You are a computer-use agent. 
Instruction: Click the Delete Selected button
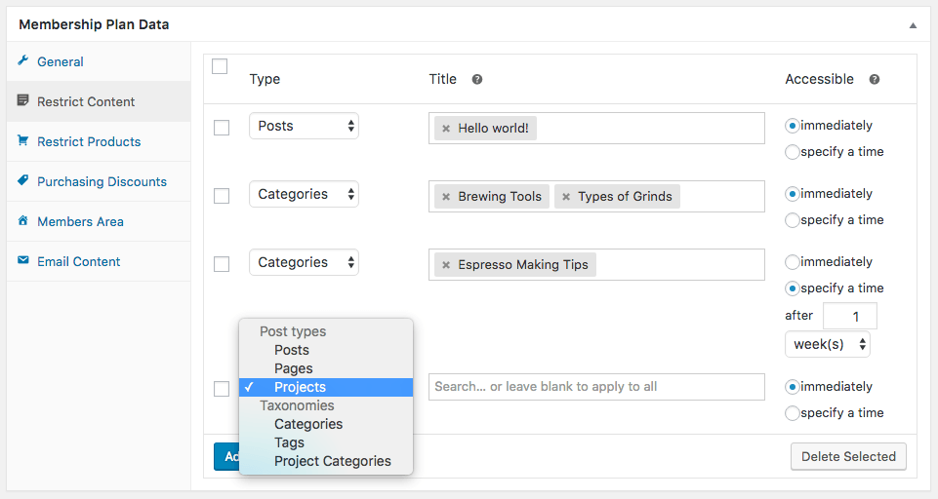[x=848, y=456]
